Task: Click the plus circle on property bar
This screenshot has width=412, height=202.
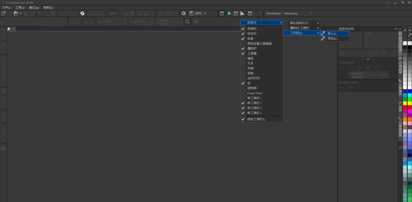Action: pyautogui.click(x=196, y=22)
